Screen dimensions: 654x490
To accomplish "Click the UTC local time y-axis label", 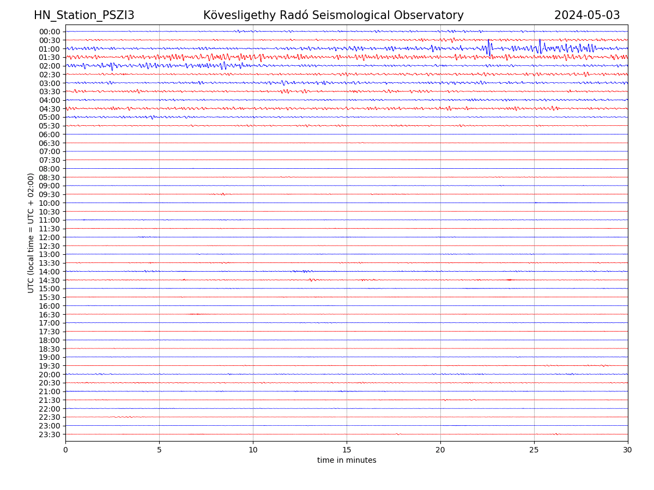I will point(31,233).
